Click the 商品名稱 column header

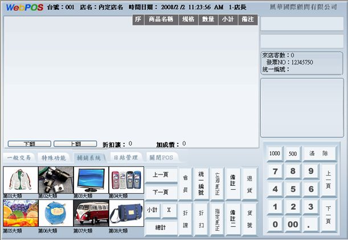point(161,19)
